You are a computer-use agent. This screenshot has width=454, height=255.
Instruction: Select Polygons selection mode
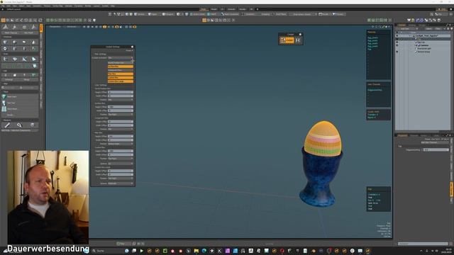167,14
